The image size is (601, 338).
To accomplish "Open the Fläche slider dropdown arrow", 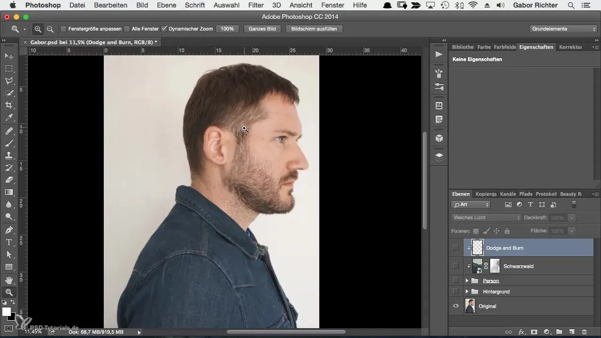I will pos(571,231).
